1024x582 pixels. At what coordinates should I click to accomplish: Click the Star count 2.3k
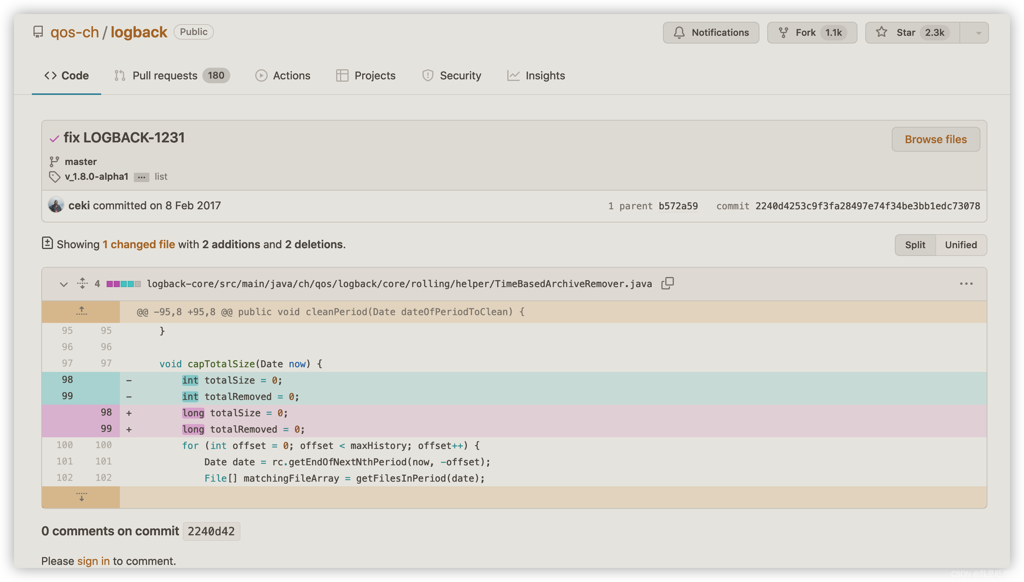pos(934,32)
